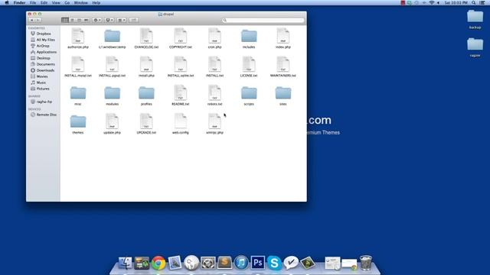Select the profiles folder icon
490x275 pixels.
pos(146,93)
